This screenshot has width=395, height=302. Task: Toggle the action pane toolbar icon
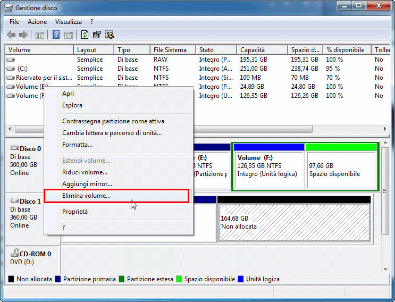[68, 35]
